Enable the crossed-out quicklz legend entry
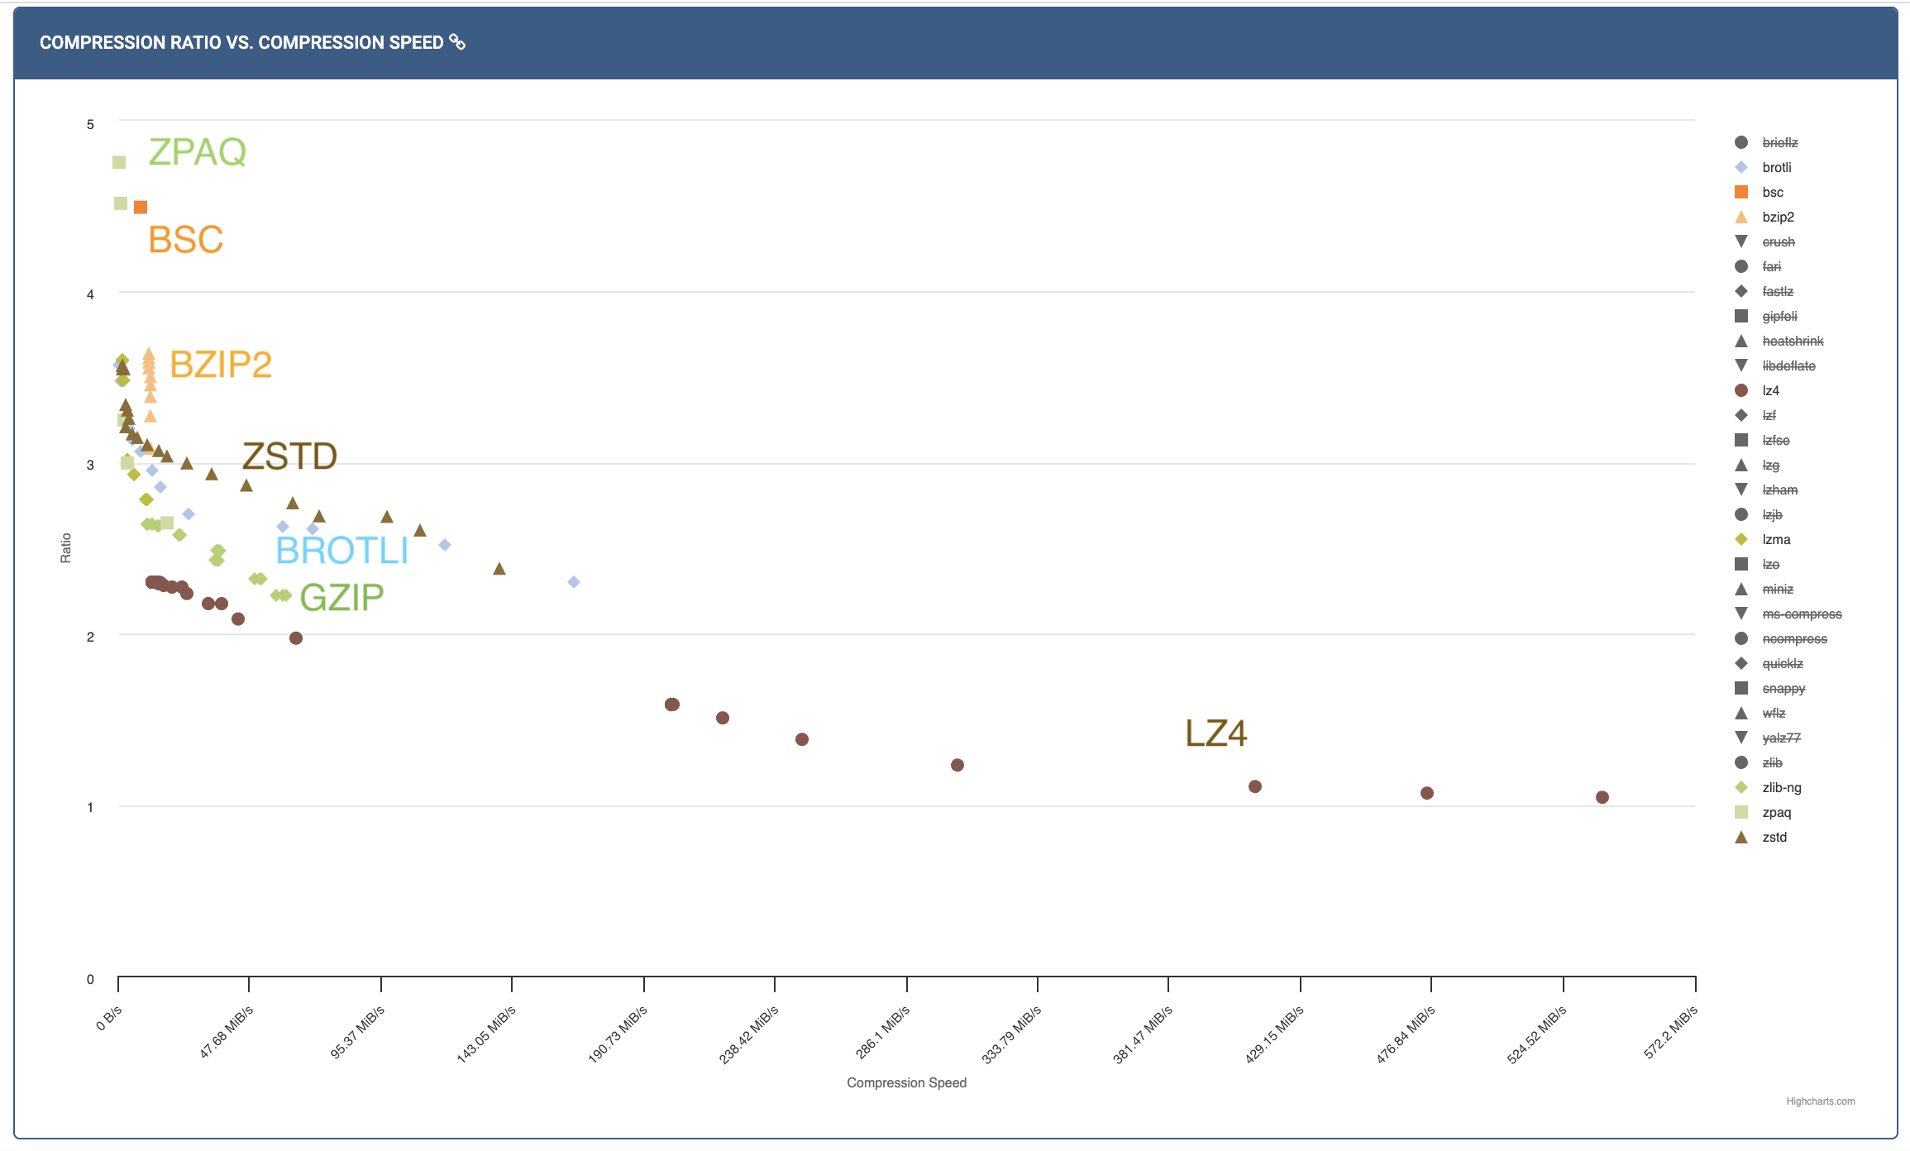The image size is (1910, 1151). [1782, 663]
